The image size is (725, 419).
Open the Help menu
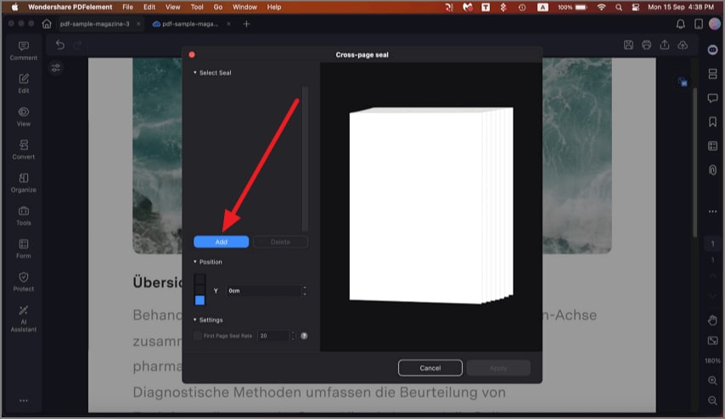click(x=273, y=7)
